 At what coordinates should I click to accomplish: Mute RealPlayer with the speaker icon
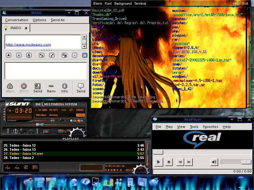[214, 162]
